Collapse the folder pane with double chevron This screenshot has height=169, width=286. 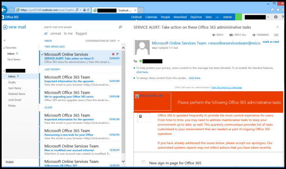point(4,40)
